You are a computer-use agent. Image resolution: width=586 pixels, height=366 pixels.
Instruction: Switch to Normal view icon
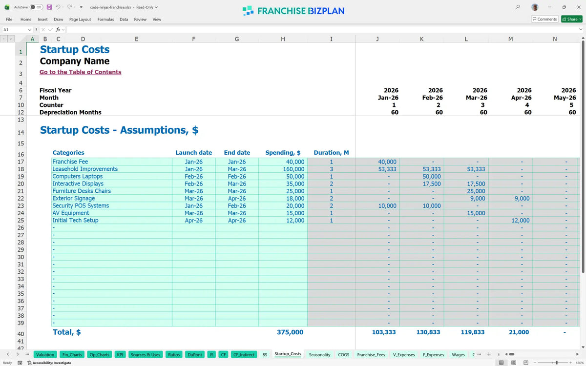502,363
